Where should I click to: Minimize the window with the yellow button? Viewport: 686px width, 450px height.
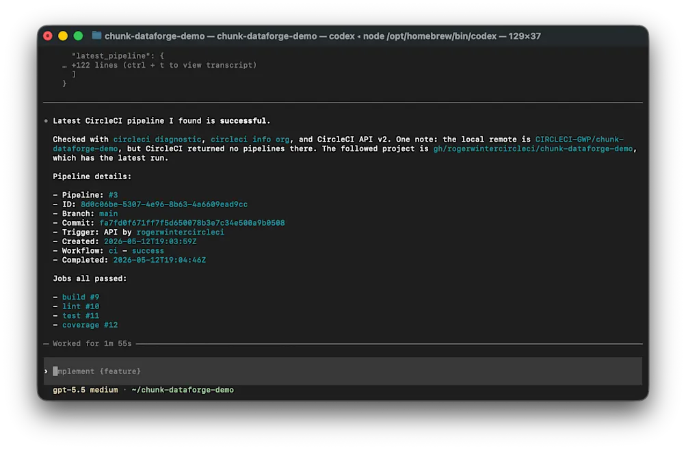click(63, 36)
